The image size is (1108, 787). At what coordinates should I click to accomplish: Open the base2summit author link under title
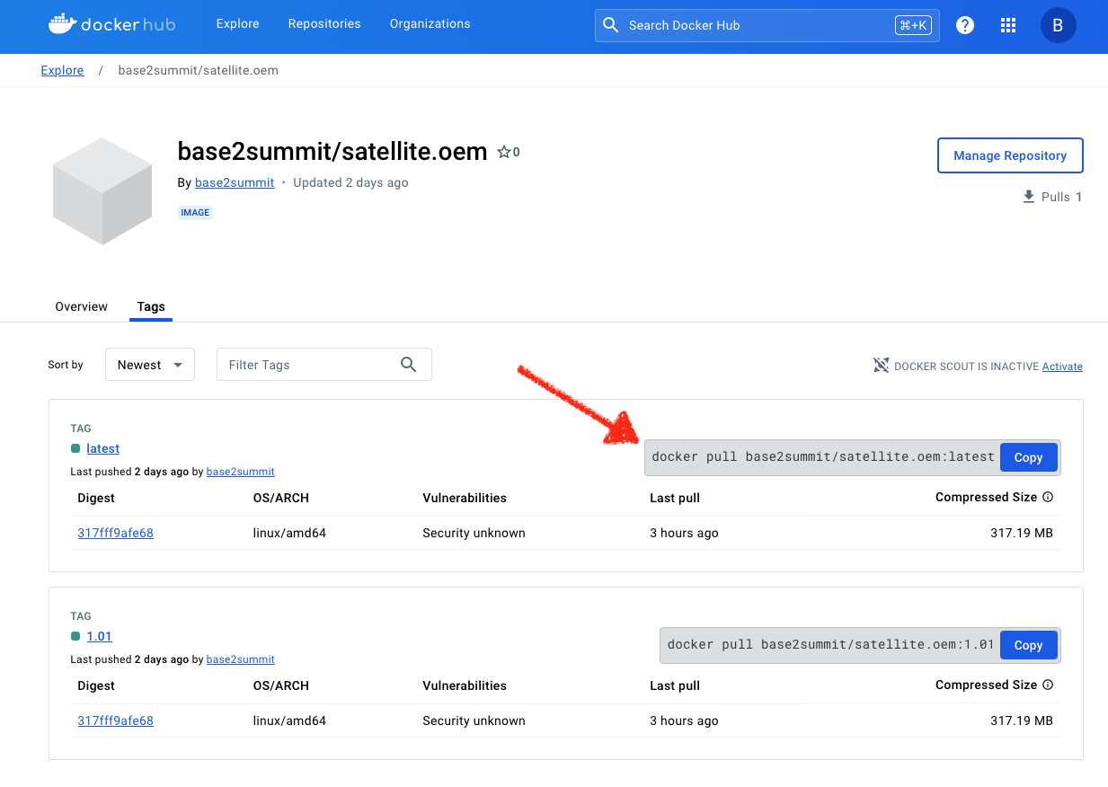235,182
